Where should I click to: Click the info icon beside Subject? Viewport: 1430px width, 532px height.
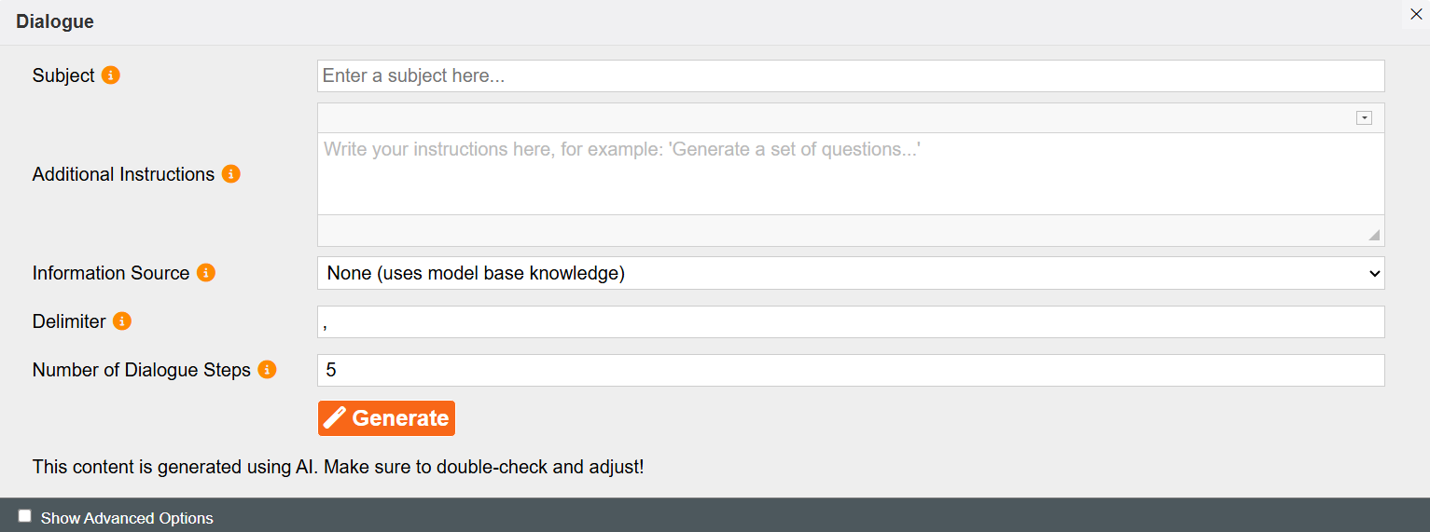click(x=111, y=75)
